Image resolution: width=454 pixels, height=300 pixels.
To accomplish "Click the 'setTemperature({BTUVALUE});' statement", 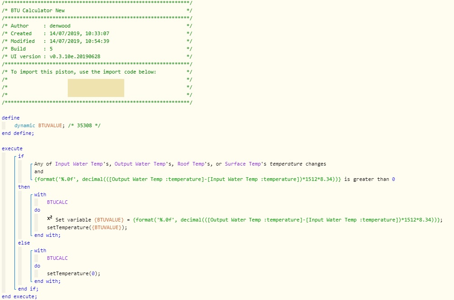I will click(x=87, y=227).
